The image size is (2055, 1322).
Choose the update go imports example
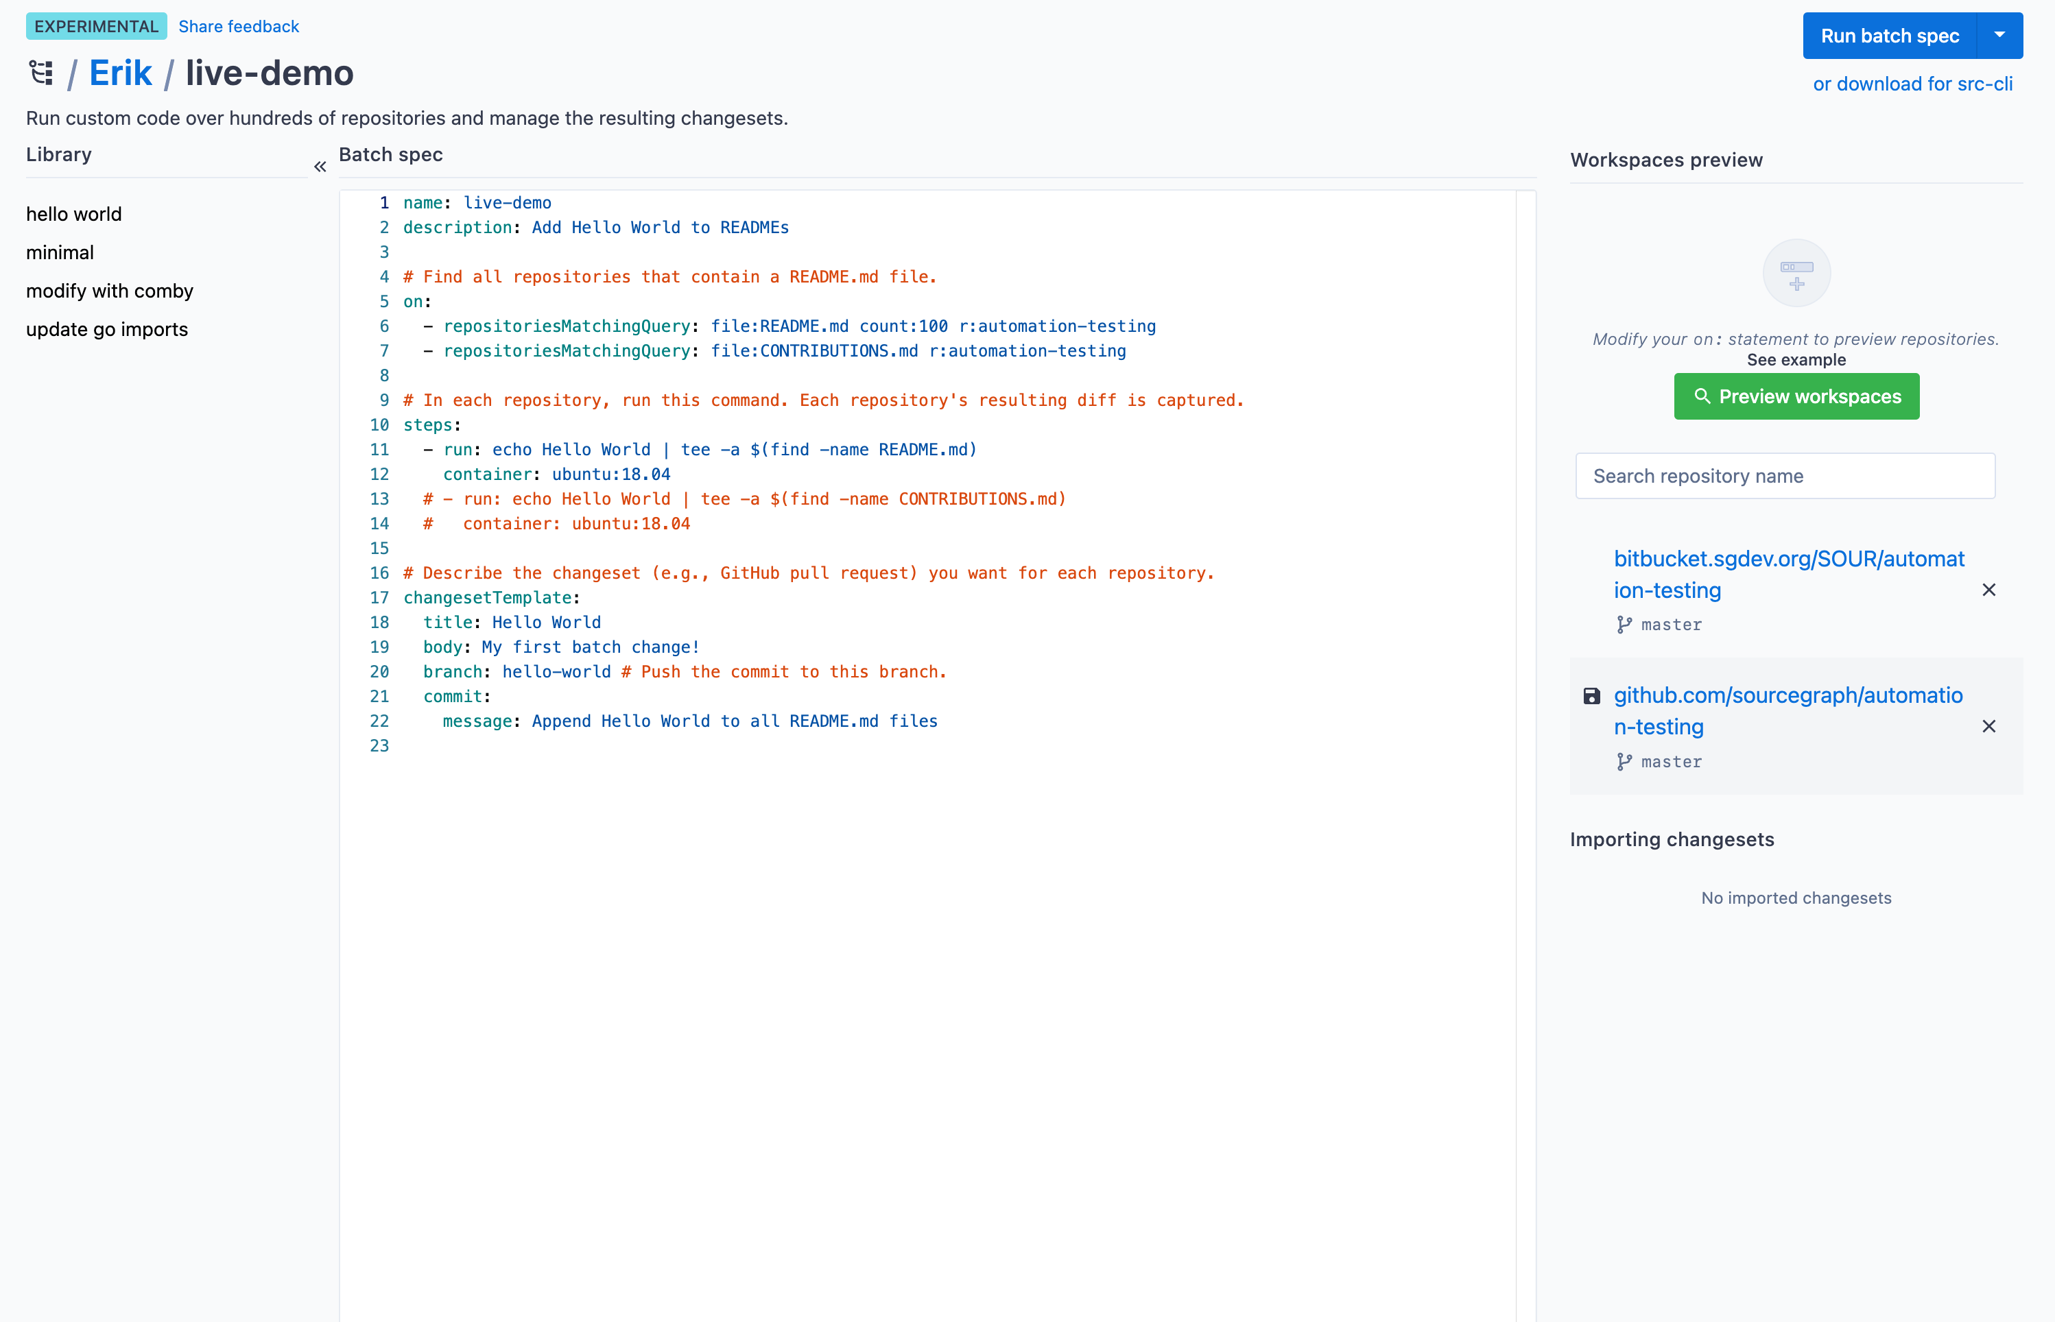[x=106, y=330]
